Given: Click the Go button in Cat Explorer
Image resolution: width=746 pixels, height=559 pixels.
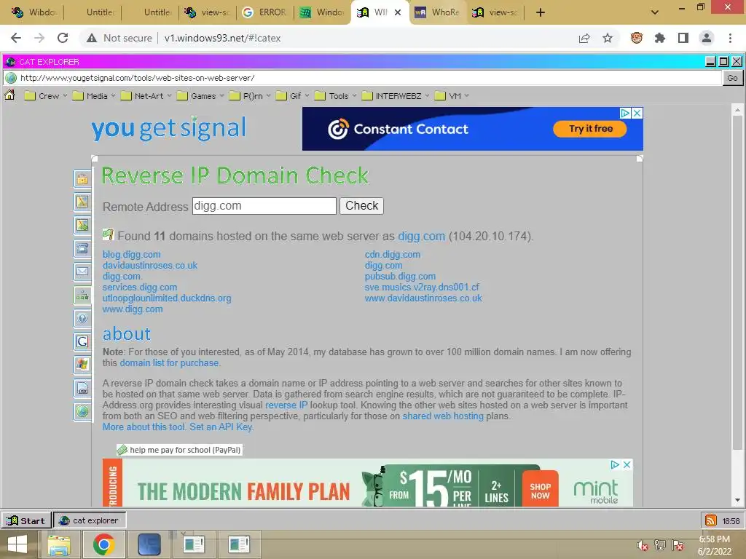Looking at the screenshot, I should [733, 78].
